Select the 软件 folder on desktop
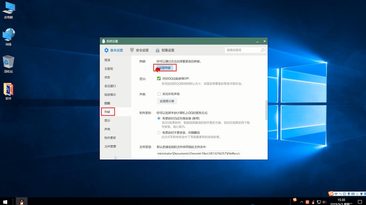The image size is (366, 205). point(8,92)
